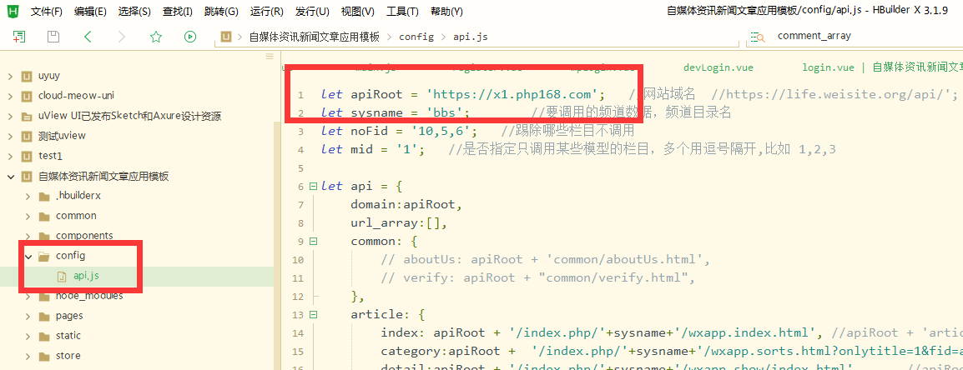Click the HBuilder X logo icon
Viewport: 963px width, 370px height.
tap(13, 11)
